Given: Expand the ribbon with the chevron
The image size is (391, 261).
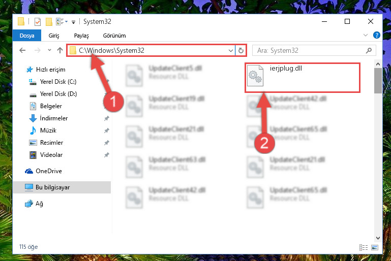Looking at the screenshot, I should click(365, 36).
